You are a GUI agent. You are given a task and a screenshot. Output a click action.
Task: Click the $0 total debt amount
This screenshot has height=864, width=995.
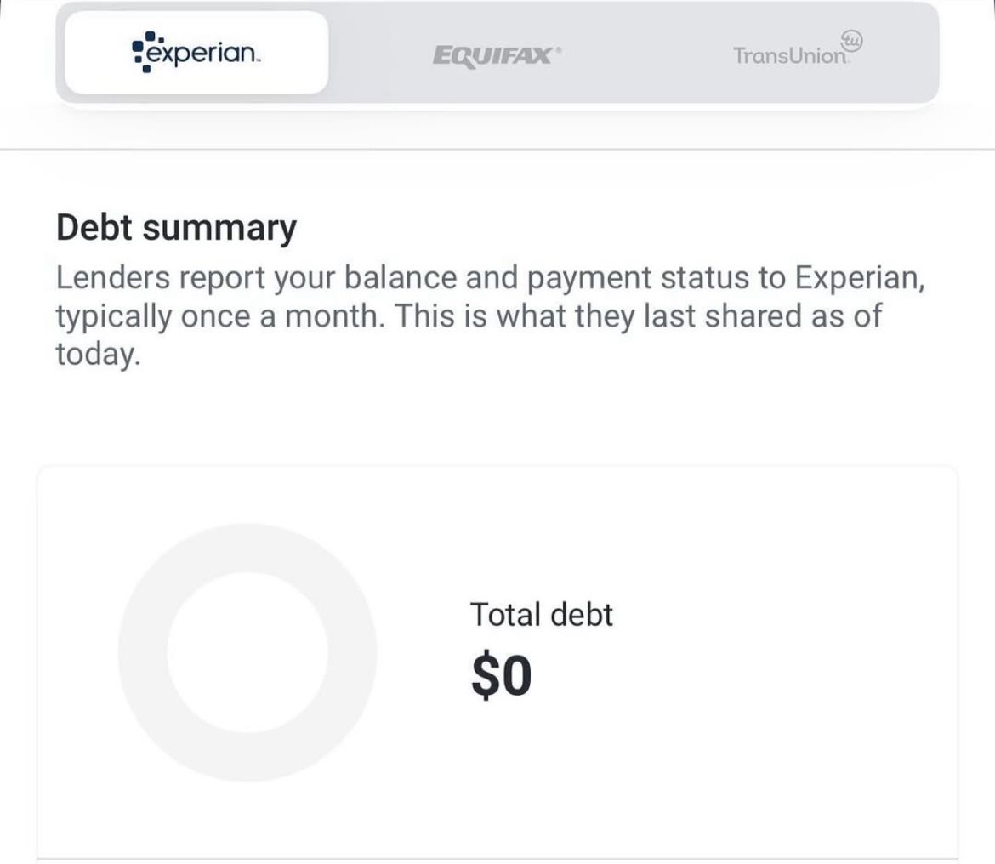[503, 674]
